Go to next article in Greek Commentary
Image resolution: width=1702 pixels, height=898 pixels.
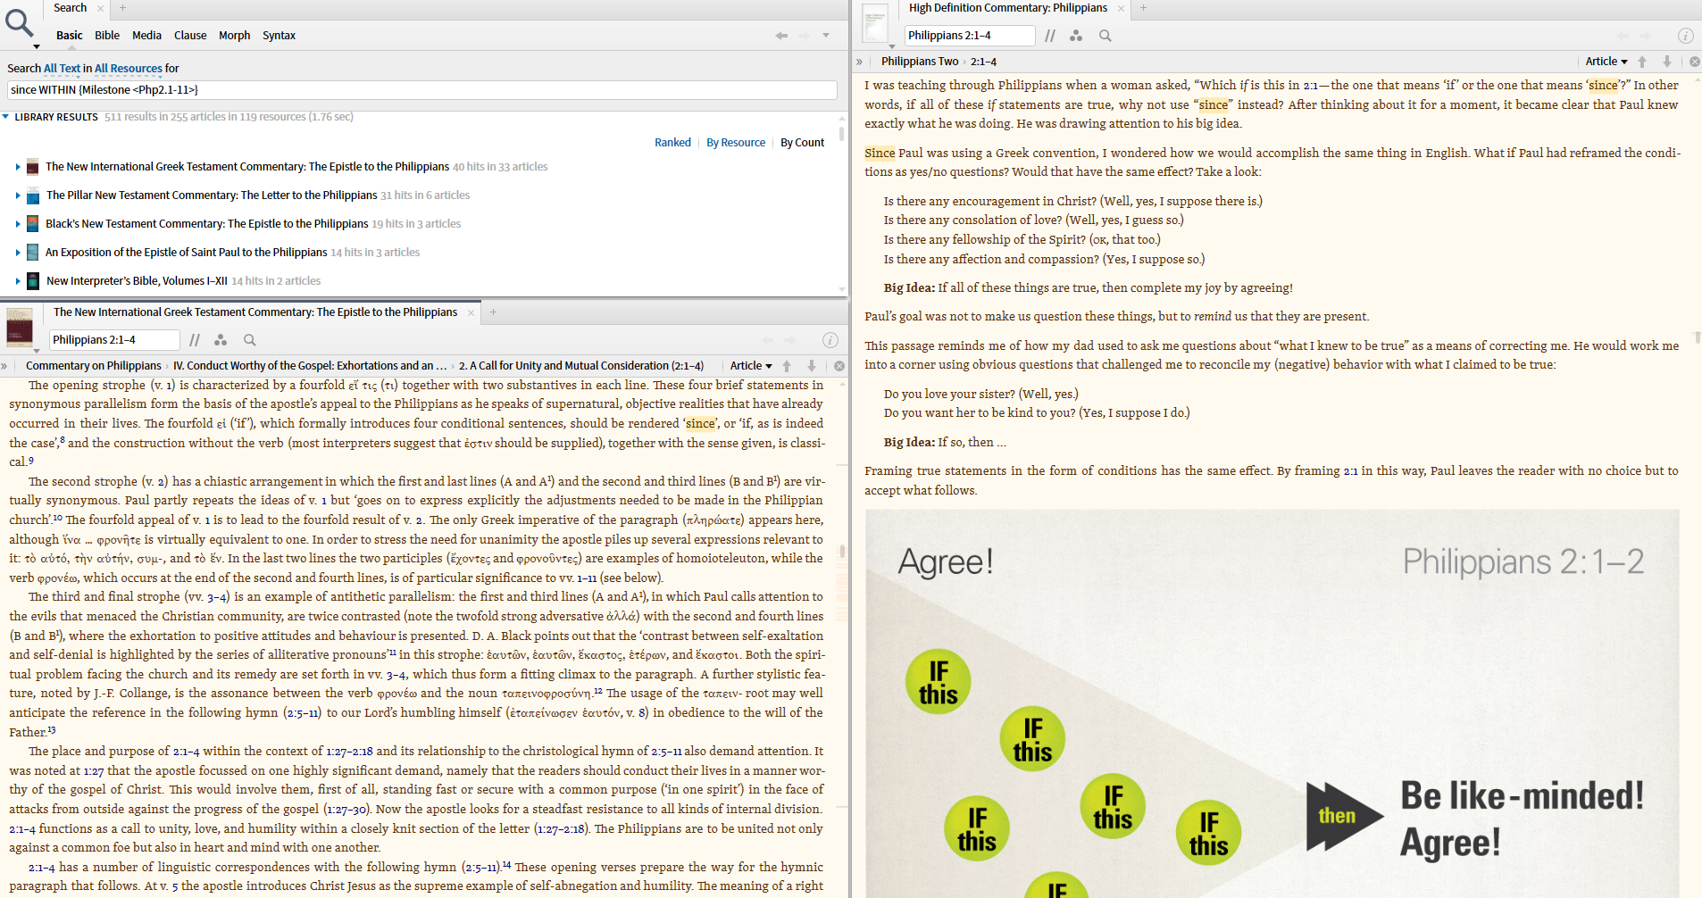pos(812,366)
